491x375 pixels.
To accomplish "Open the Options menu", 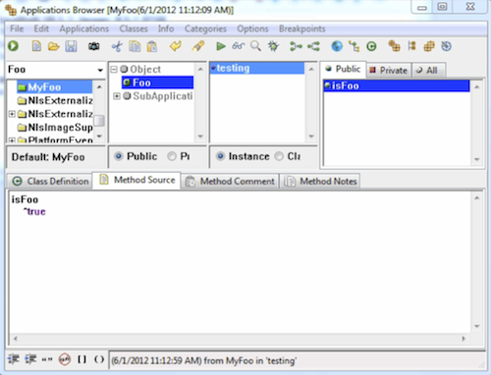I will tap(252, 28).
